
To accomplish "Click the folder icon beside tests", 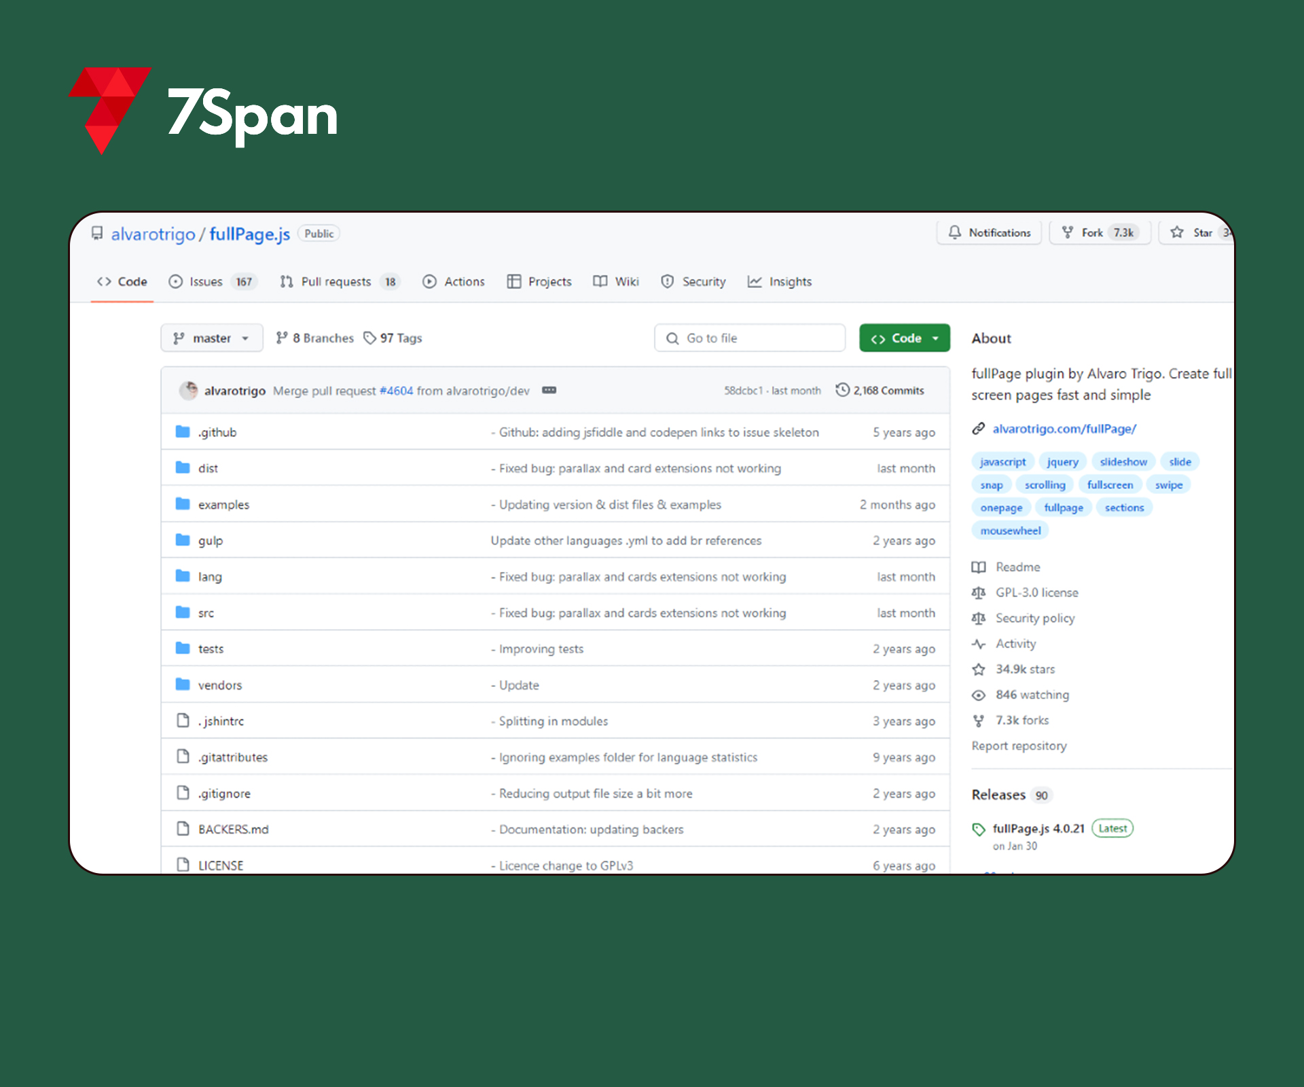I will click(x=183, y=648).
